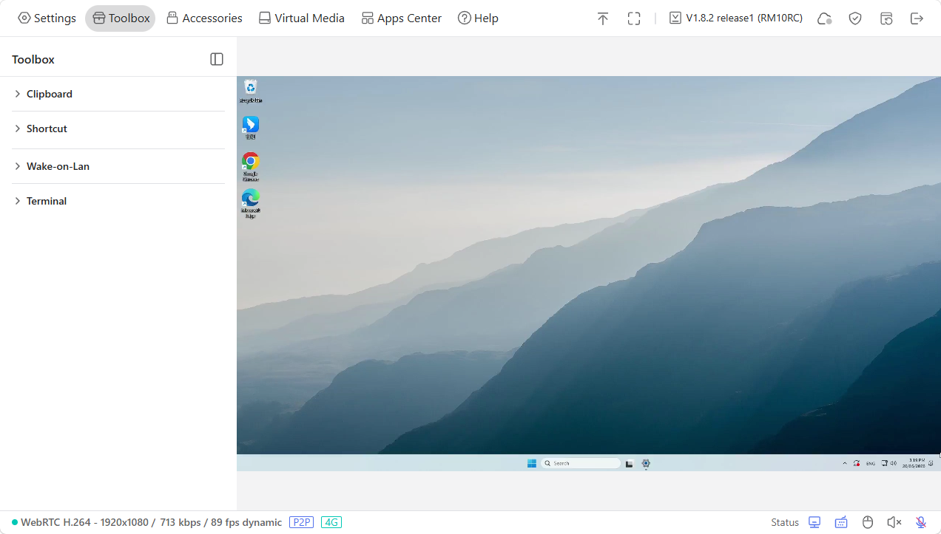Click the 4G network badge
Screen dimensions: 941x534
click(x=331, y=522)
